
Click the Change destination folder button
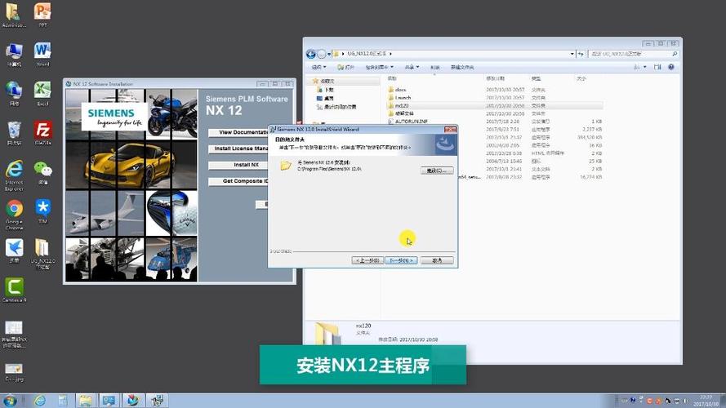pyautogui.click(x=437, y=171)
